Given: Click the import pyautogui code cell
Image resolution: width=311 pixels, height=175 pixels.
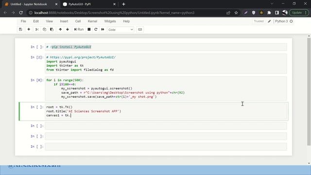Looking at the screenshot, I should tap(166, 64).
